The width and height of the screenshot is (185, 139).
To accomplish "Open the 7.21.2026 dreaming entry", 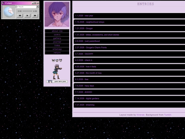I will click(129, 105).
